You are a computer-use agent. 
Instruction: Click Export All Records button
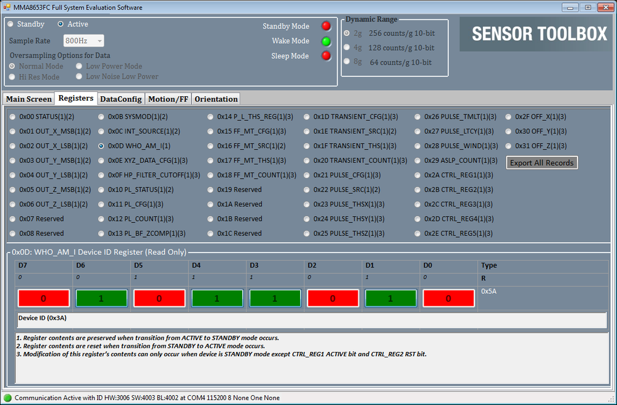coord(542,163)
